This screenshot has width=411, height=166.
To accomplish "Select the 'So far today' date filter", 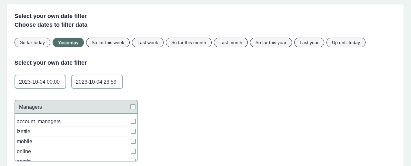I will tap(32, 42).
